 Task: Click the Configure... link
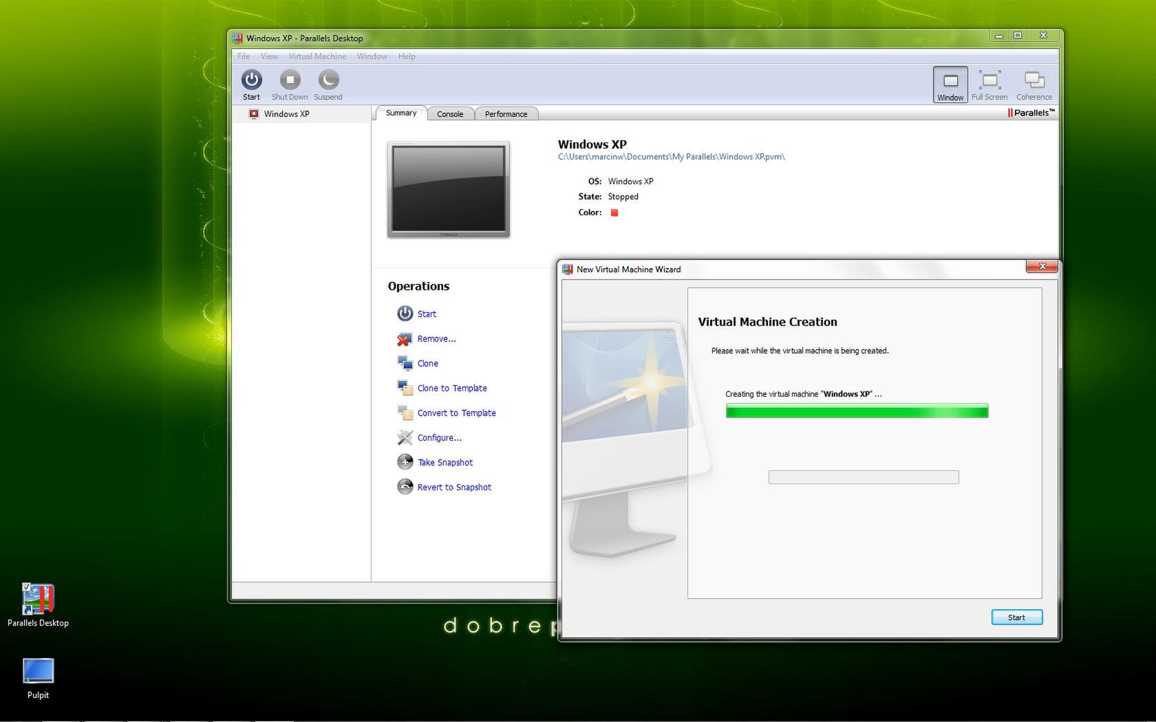click(439, 438)
